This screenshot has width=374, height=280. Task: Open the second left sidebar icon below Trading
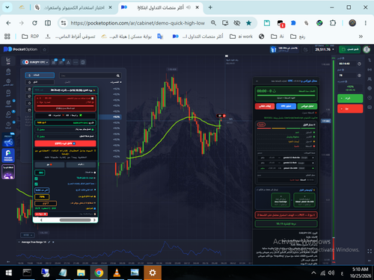click(x=8, y=72)
